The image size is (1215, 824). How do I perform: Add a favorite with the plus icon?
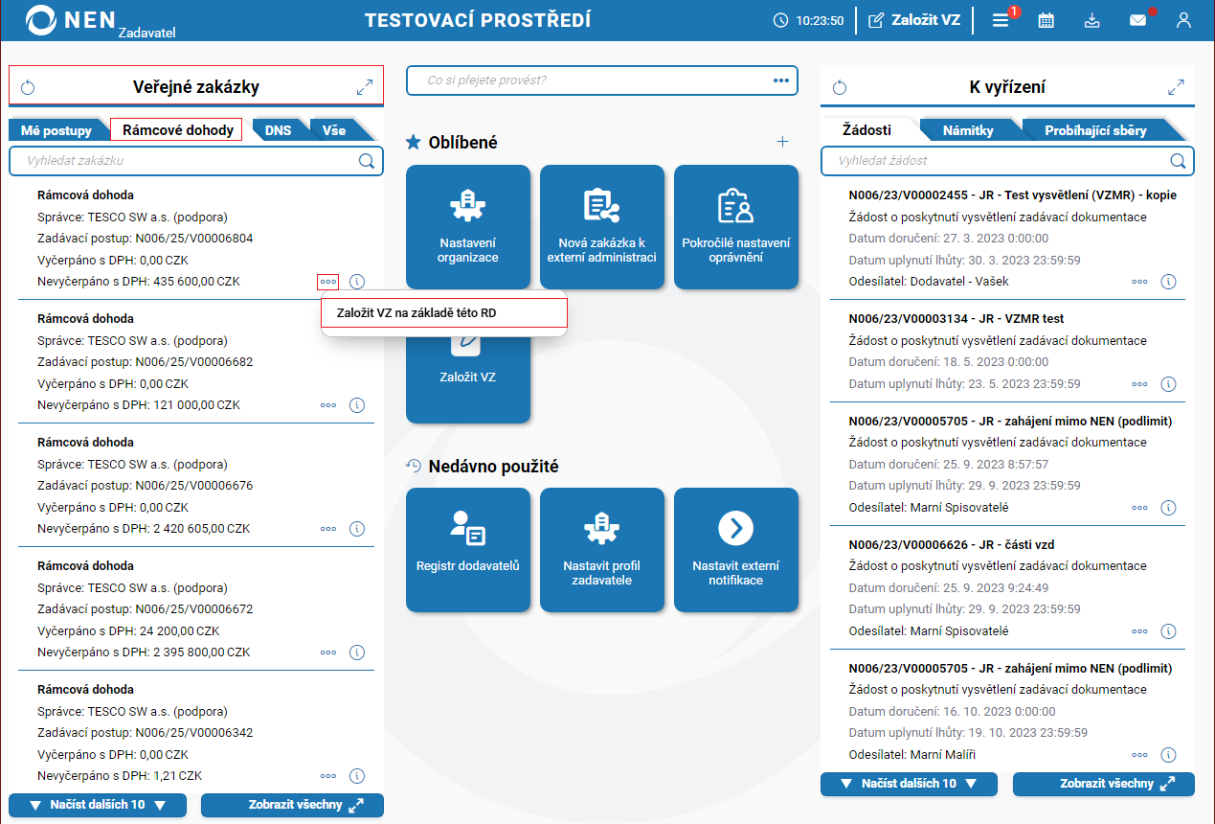coord(782,142)
